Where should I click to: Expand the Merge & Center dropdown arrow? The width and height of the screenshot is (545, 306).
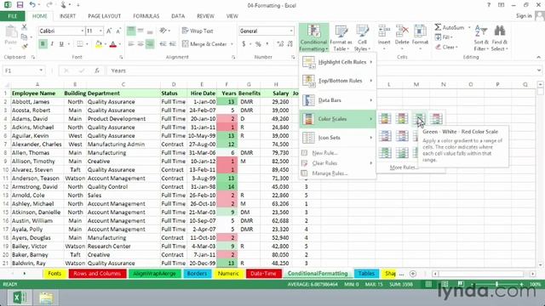point(232,44)
